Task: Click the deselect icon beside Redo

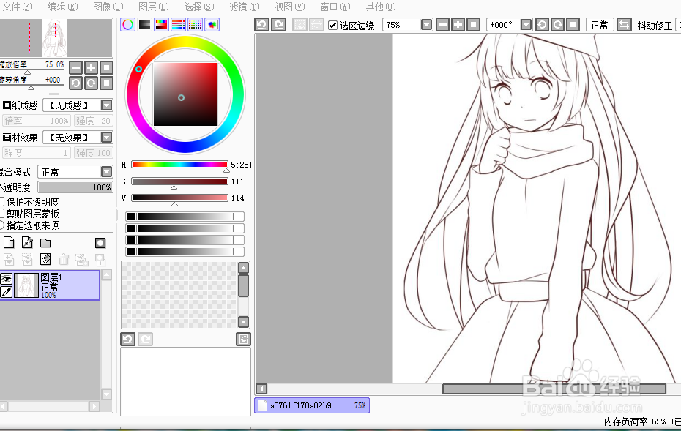Action: (299, 25)
